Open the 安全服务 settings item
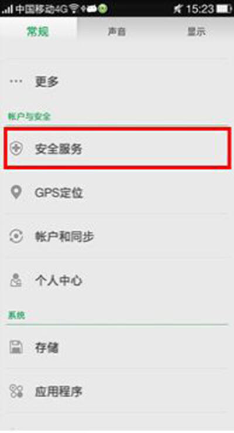The image size is (234, 433). [x=117, y=148]
